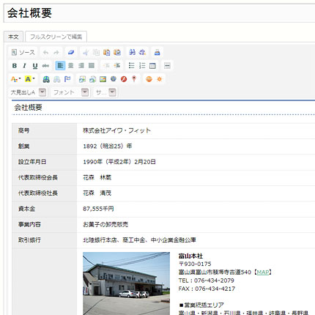Click the Cut scissors icon

click(x=86, y=52)
